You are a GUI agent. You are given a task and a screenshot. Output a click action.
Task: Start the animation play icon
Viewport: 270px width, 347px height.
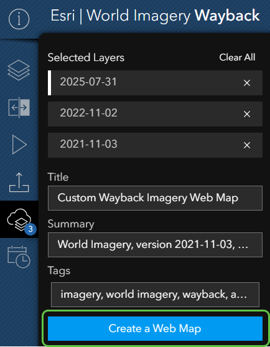click(19, 145)
